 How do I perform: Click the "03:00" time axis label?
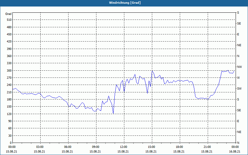39,147
